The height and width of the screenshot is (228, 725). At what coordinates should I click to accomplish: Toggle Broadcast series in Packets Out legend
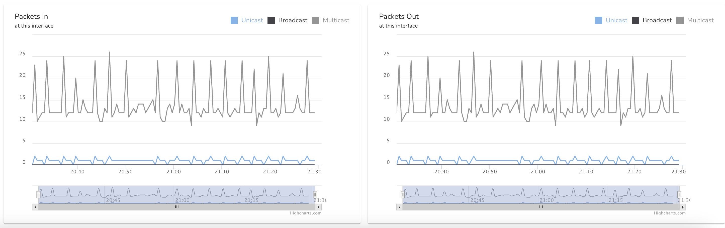pos(657,20)
